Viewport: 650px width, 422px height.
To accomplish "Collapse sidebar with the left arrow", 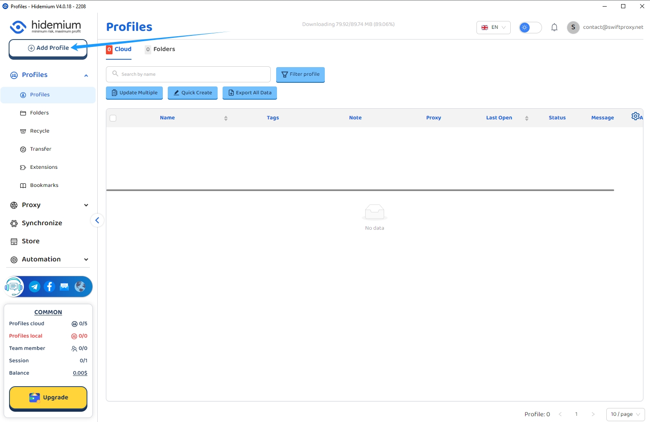I will 97,221.
